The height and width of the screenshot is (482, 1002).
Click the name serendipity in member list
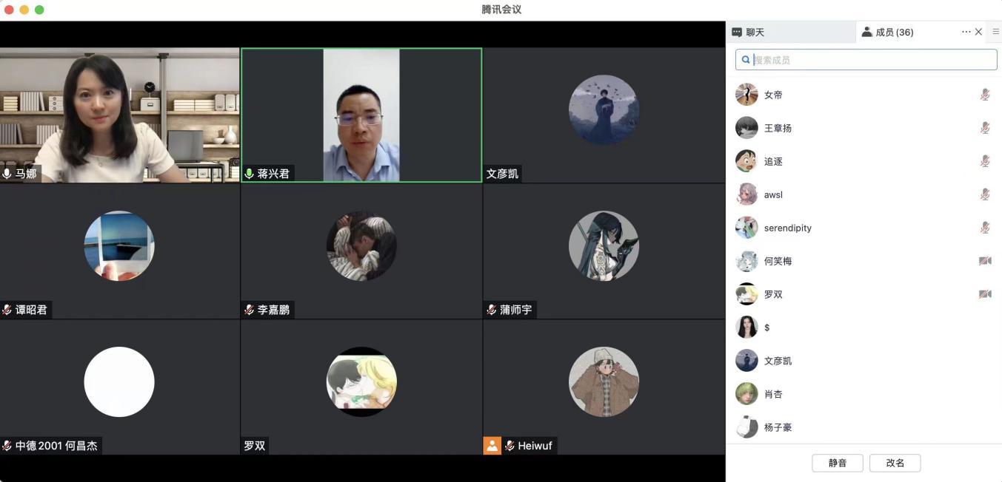pyautogui.click(x=788, y=228)
